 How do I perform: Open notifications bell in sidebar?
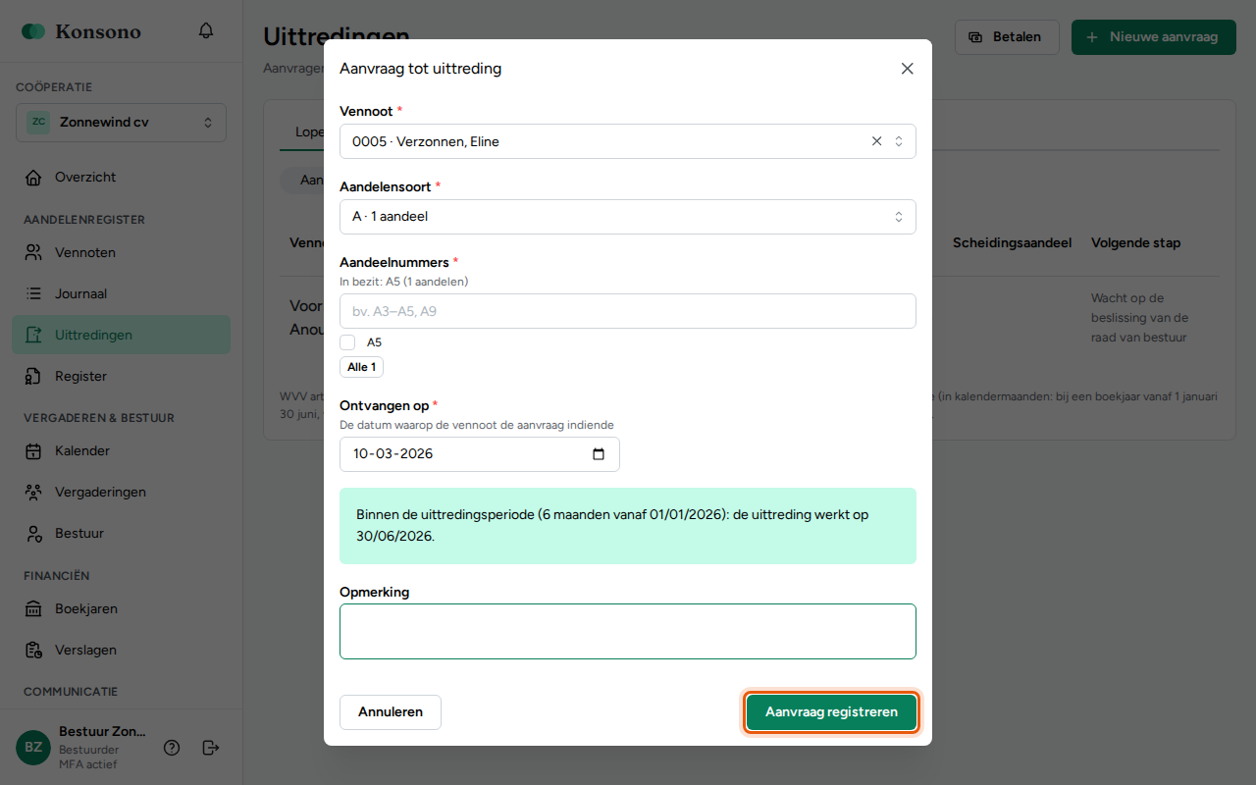point(206,31)
